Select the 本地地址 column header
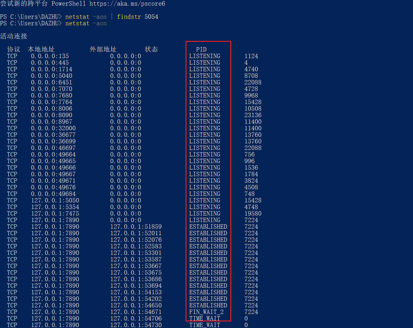Image resolution: width=413 pixels, height=328 pixels. point(41,49)
